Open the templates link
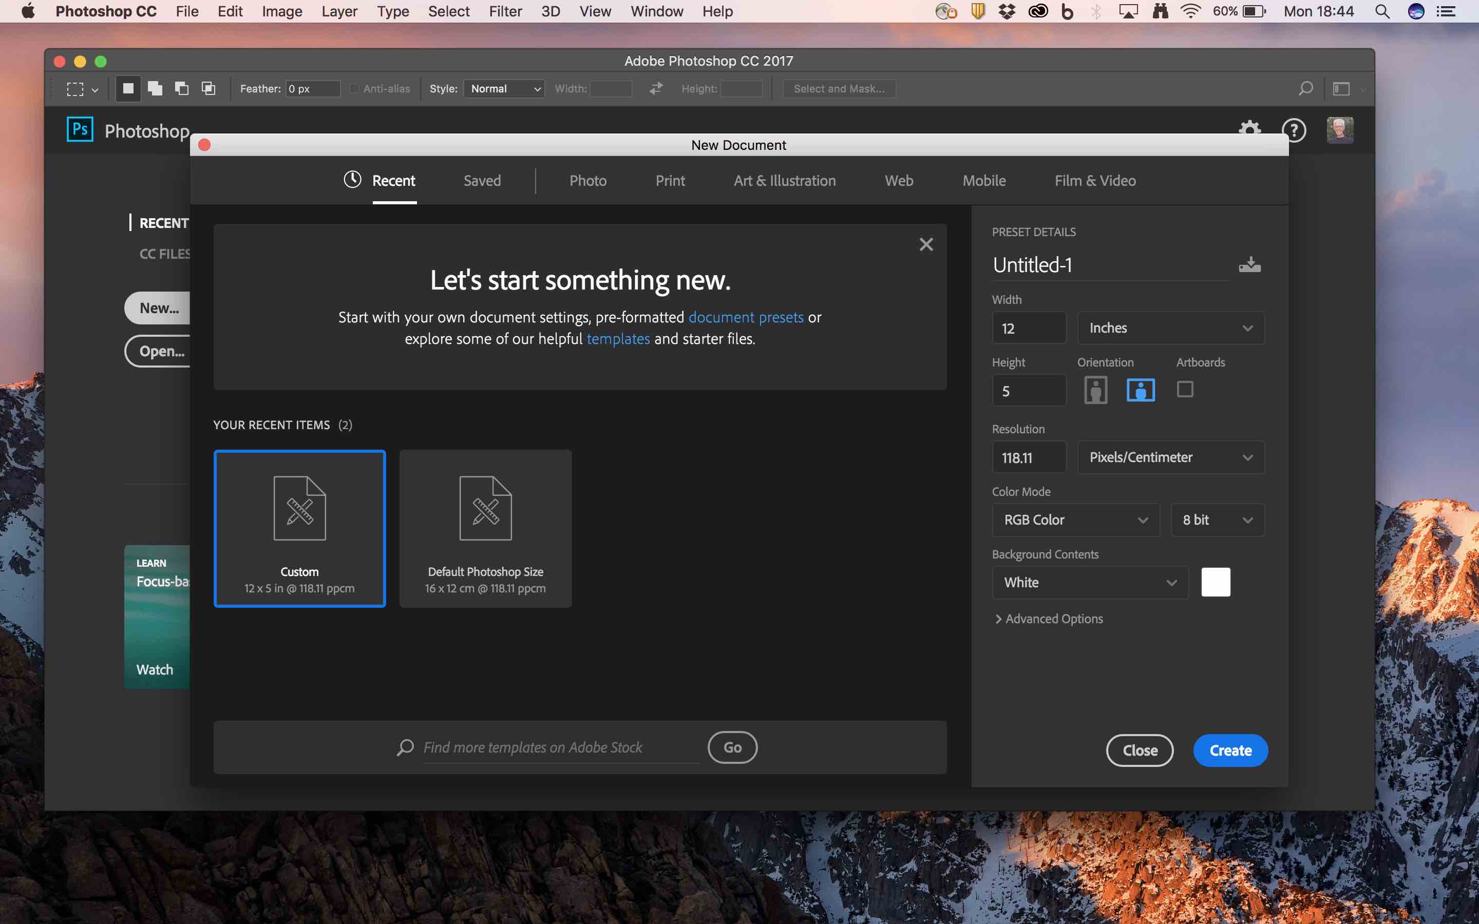The height and width of the screenshot is (924, 1479). pos(618,339)
